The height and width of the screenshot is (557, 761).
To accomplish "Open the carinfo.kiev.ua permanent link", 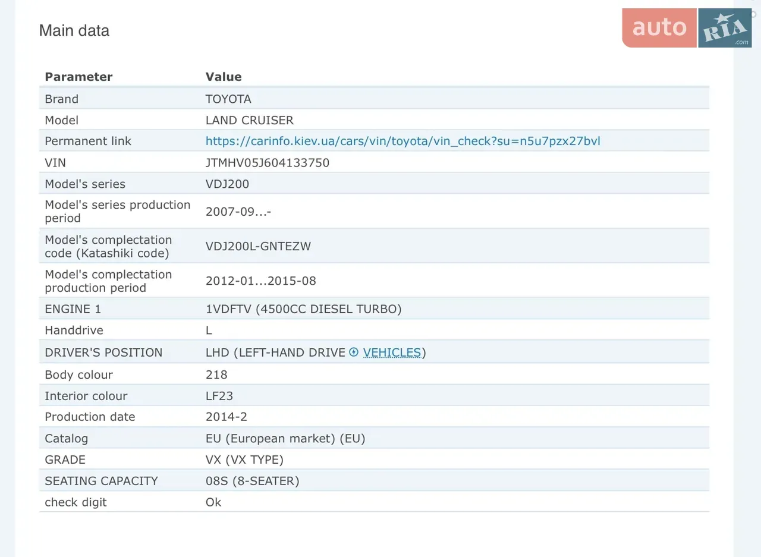I will click(403, 141).
